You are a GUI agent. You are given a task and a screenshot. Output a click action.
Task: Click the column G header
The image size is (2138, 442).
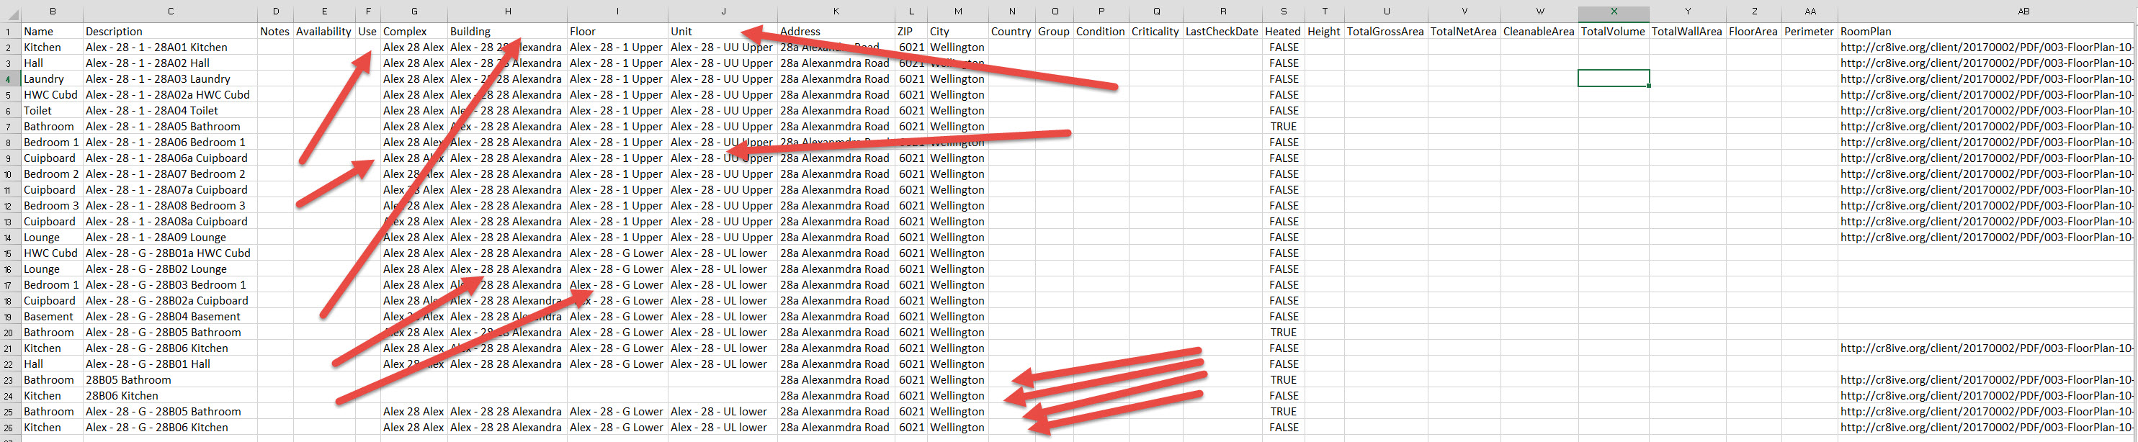(413, 11)
